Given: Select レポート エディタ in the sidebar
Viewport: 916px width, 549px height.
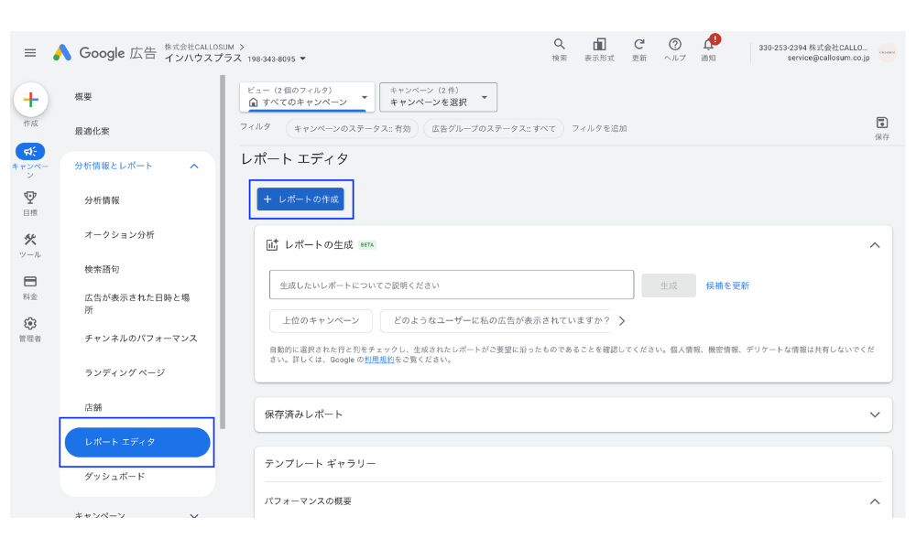Looking at the screenshot, I should click(137, 442).
